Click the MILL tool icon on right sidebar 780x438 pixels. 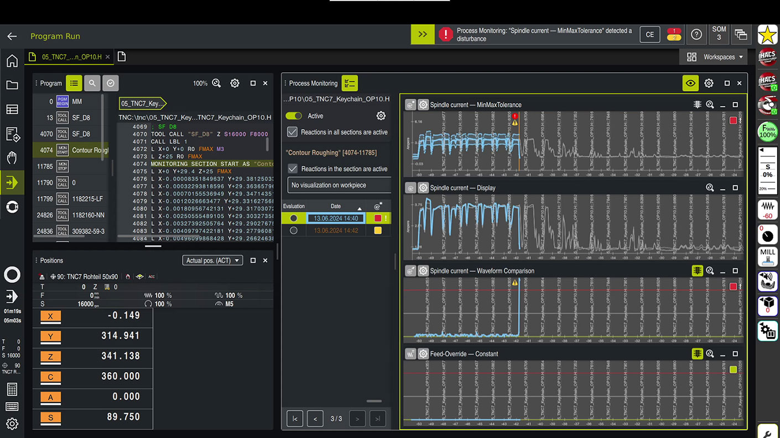(768, 256)
